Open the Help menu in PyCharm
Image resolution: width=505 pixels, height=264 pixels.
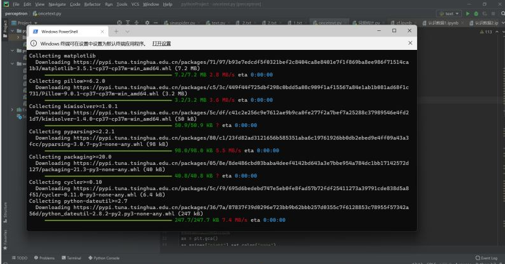tap(168, 4)
